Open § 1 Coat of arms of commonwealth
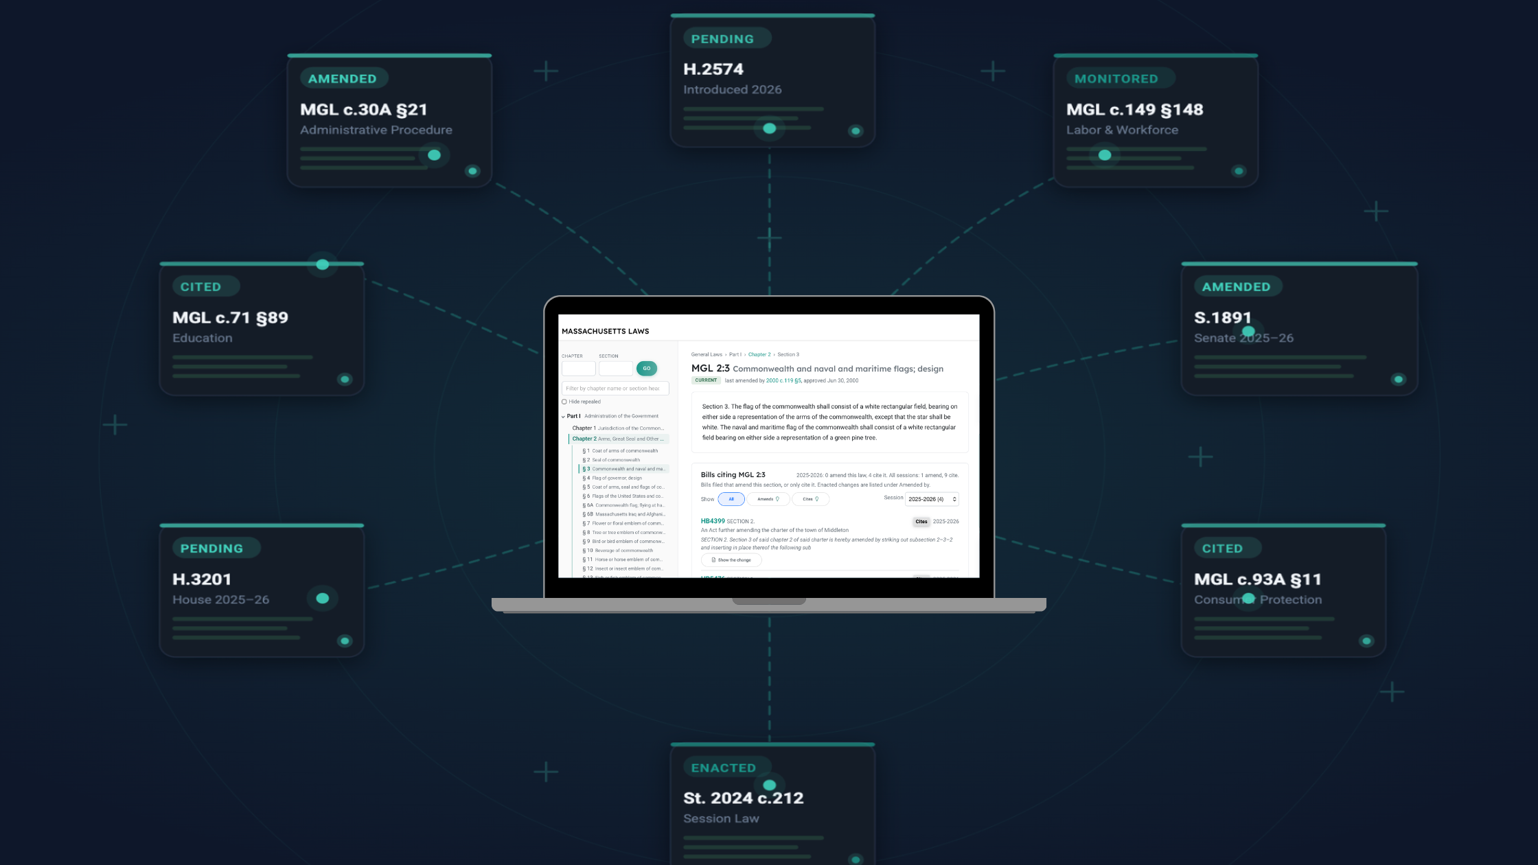Image resolution: width=1538 pixels, height=865 pixels. tap(620, 451)
